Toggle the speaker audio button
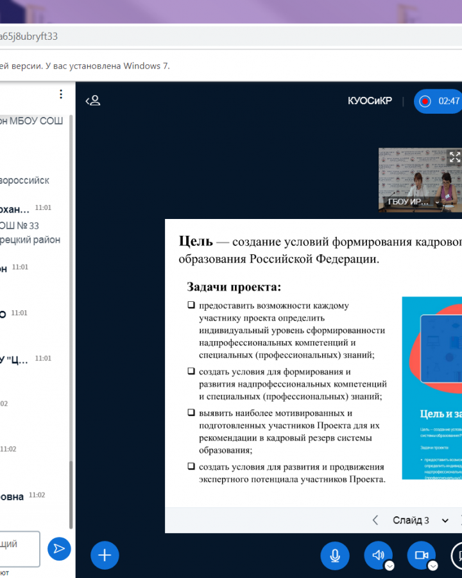Screen dimensions: 462x578 [x=378, y=556]
